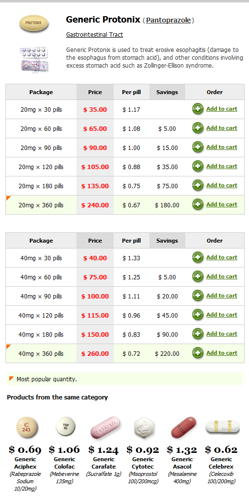Click the green plus icon for 40mg × 60 pills
This screenshot has width=249, height=496.
(x=198, y=277)
